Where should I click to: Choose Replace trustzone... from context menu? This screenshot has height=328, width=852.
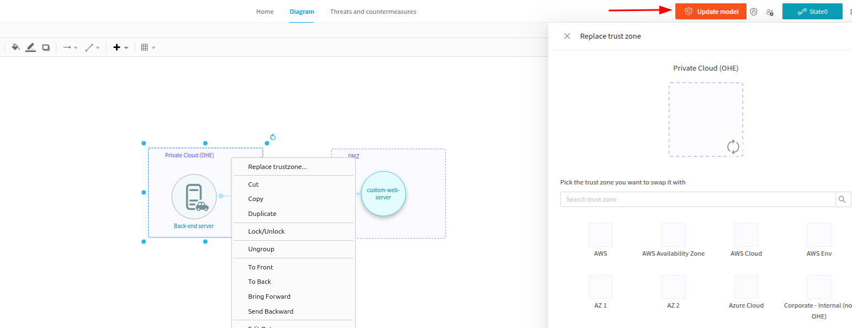[277, 167]
